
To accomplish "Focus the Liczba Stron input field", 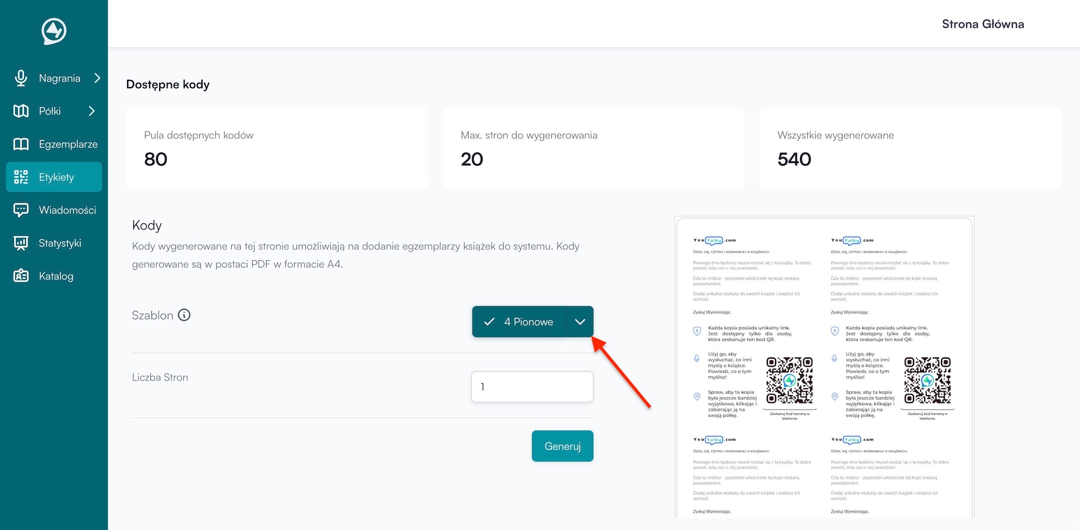I will click(x=532, y=387).
